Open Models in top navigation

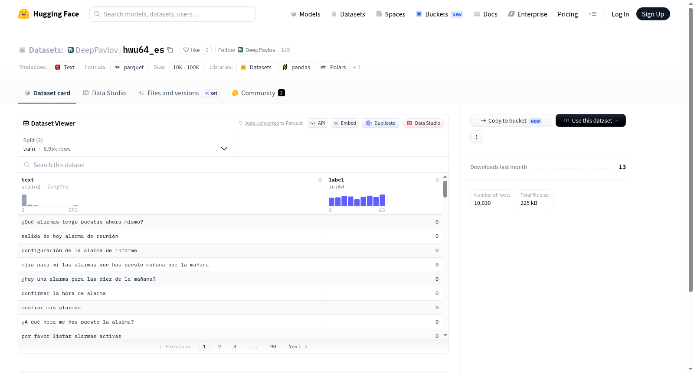click(x=305, y=14)
